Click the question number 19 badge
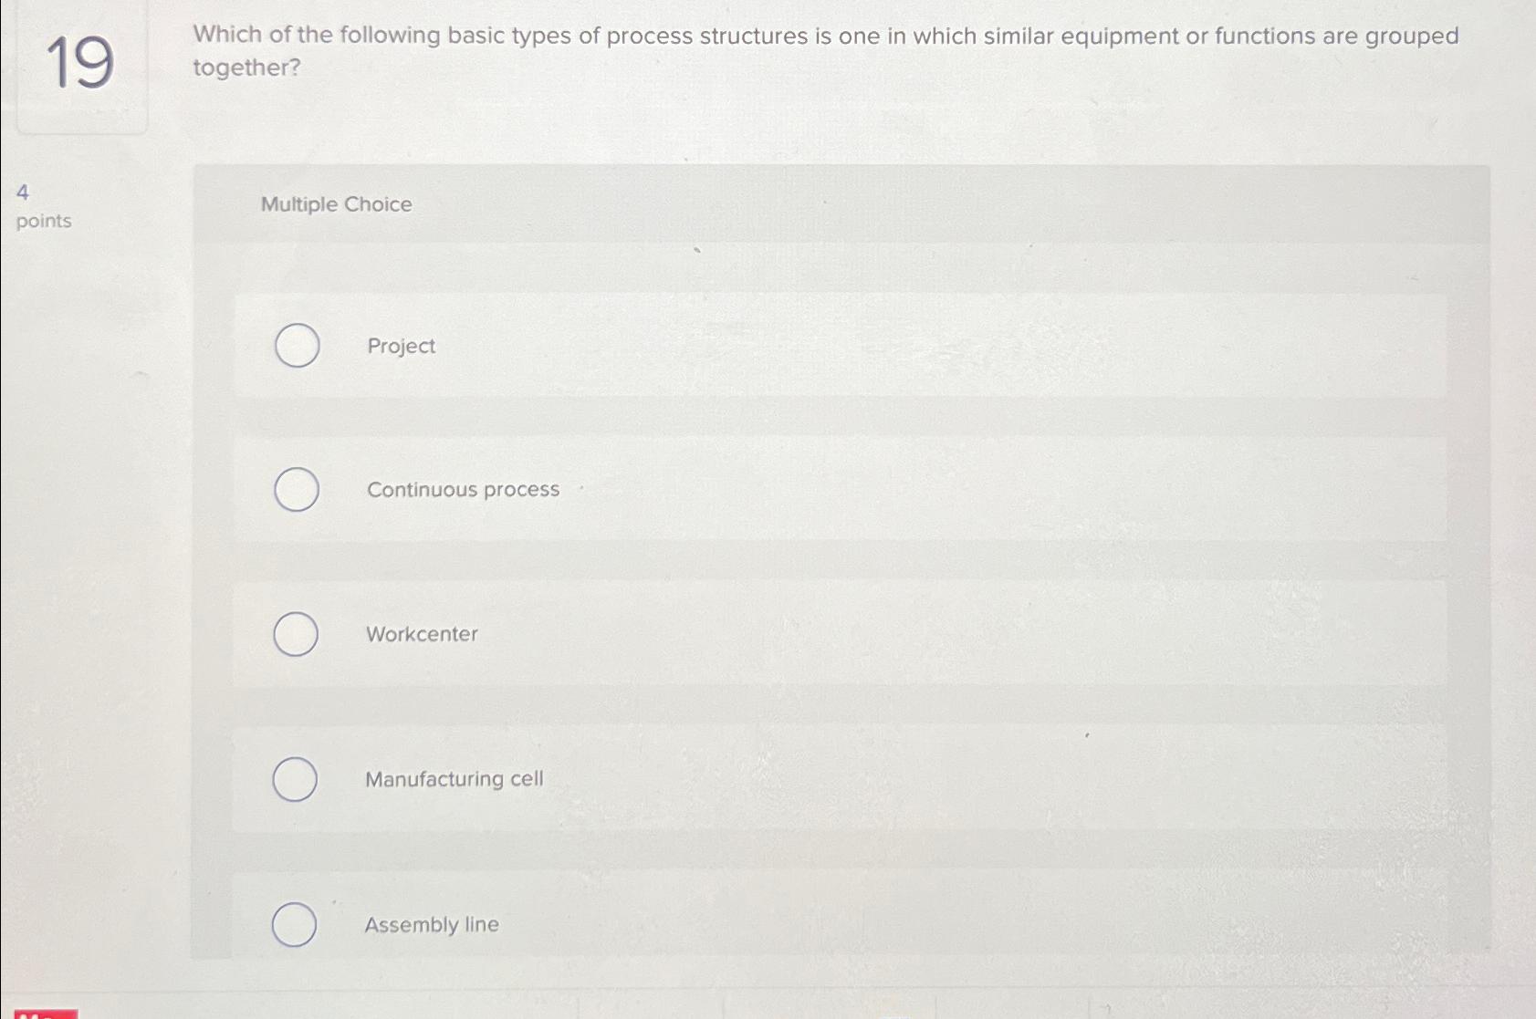 point(81,64)
